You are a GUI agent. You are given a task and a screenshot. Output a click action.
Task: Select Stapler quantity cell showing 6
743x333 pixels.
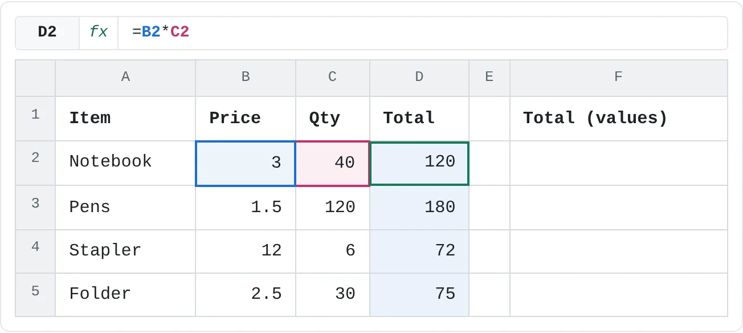pos(333,251)
